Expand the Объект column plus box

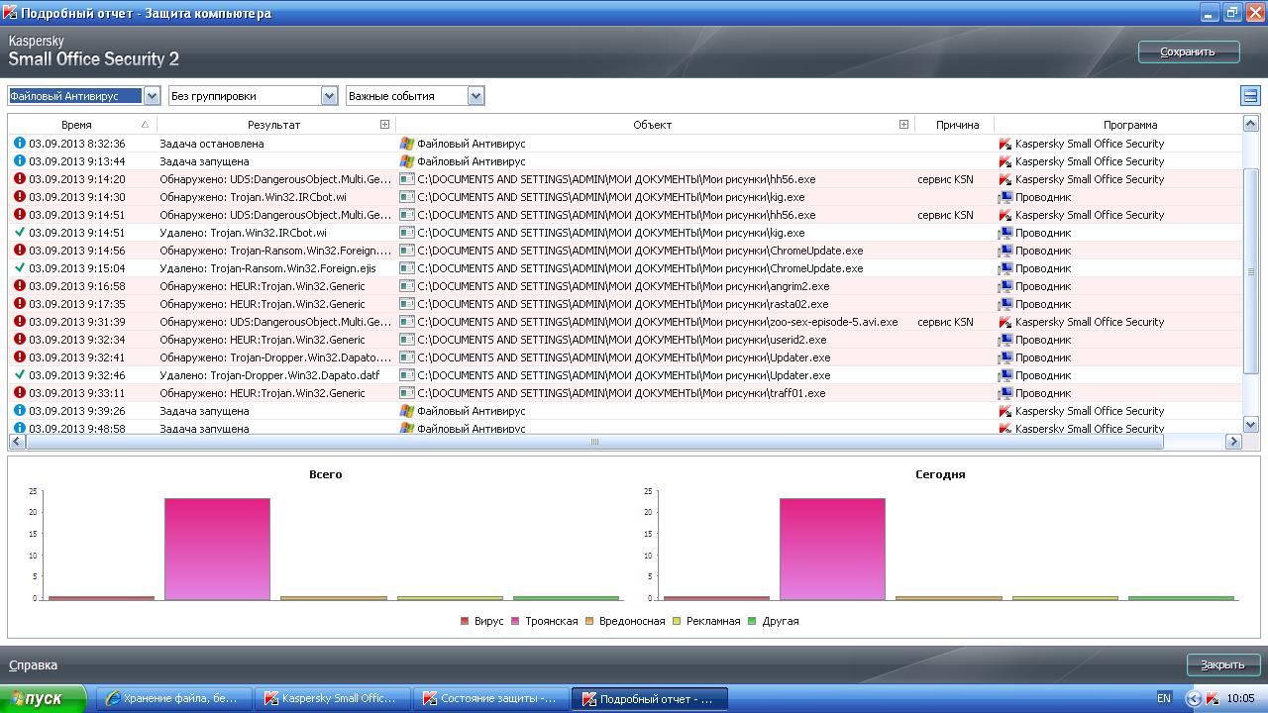click(x=903, y=125)
